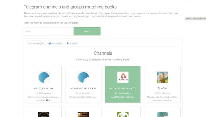206x117 pixels.
Task: Click the 2,294 subscribers text
Action: coord(124,93)
